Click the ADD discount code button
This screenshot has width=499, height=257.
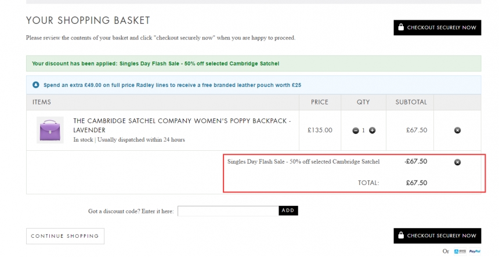pyautogui.click(x=288, y=211)
